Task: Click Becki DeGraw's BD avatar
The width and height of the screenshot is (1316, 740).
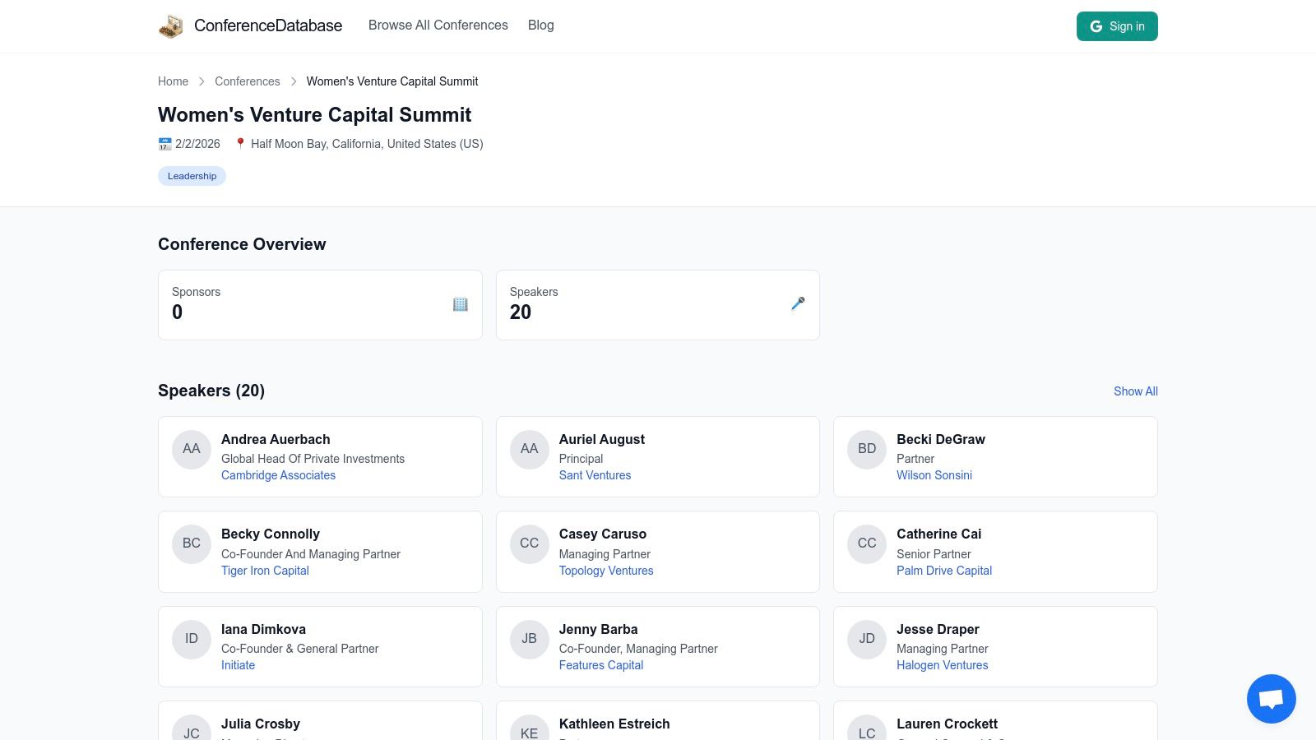Action: [867, 449]
